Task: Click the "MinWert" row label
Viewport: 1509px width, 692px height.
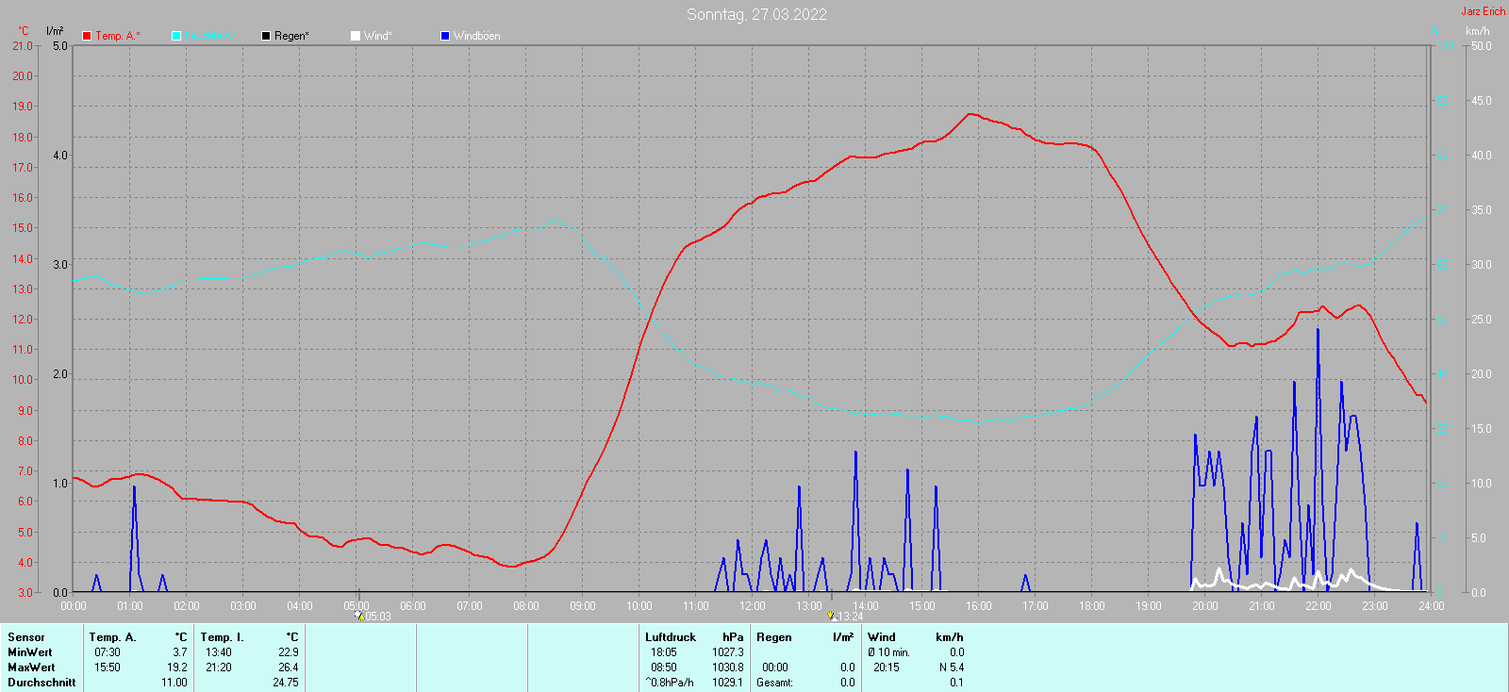Action: point(30,652)
